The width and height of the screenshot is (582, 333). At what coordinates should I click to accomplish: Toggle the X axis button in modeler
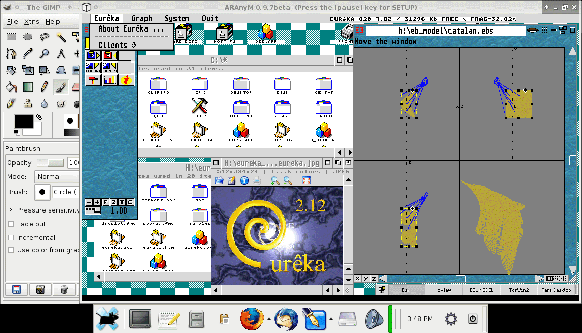(x=357, y=279)
